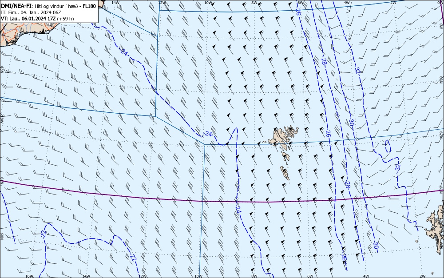Click the 26 isotherm label beside top 6W label
The width and height of the screenshot is (444, 278).
298,12
